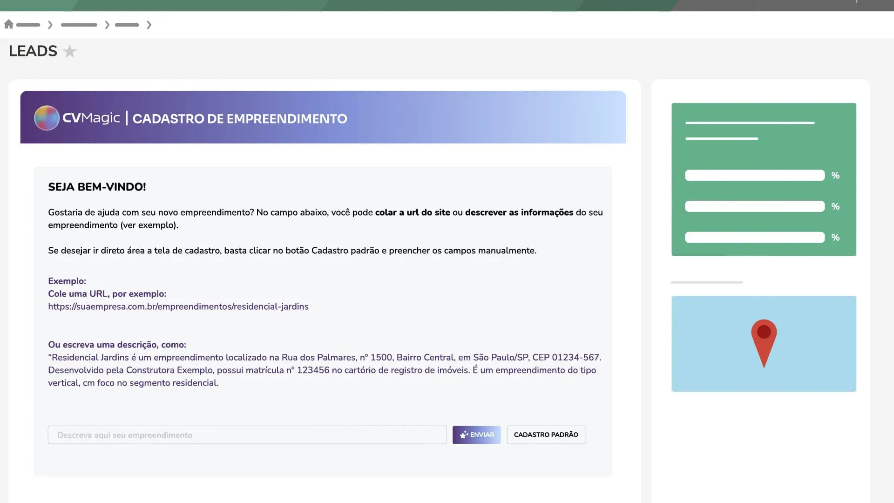Open the first breadcrumb item beside home
Screen dimensions: 894x503
point(28,25)
